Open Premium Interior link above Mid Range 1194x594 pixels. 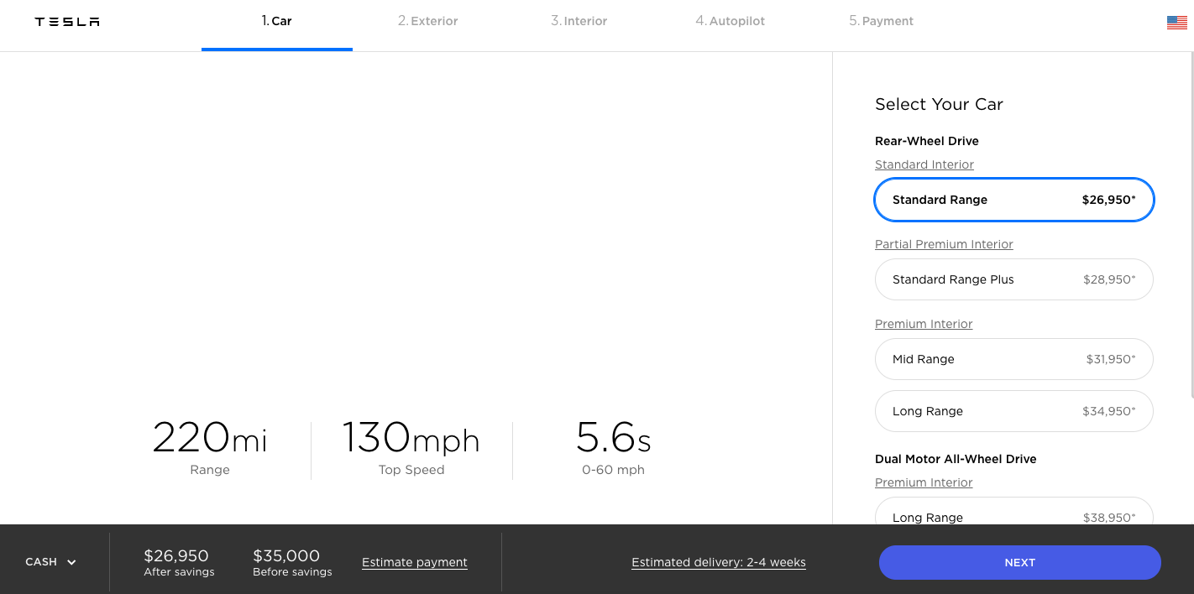tap(924, 324)
